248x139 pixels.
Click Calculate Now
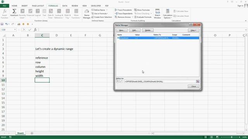coord(181,11)
